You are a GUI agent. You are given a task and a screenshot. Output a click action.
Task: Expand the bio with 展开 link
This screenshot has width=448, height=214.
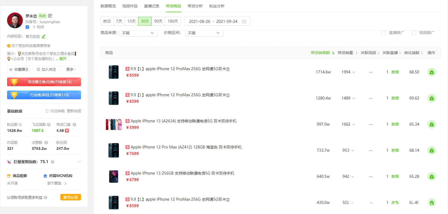tap(63, 59)
